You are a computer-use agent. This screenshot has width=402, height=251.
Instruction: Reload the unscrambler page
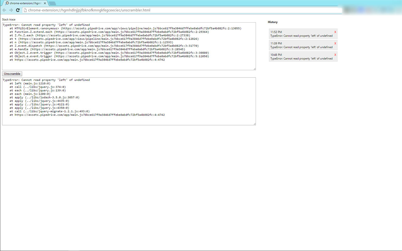tap(18, 10)
